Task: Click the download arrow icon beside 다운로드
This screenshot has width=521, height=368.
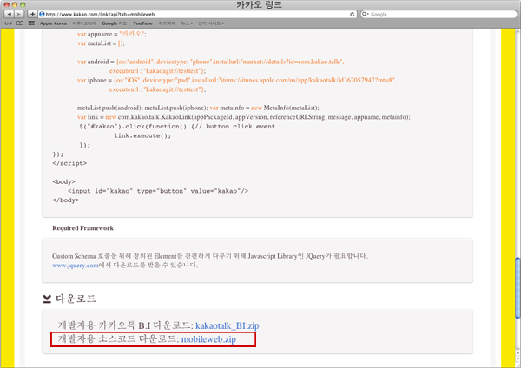Action: point(47,299)
